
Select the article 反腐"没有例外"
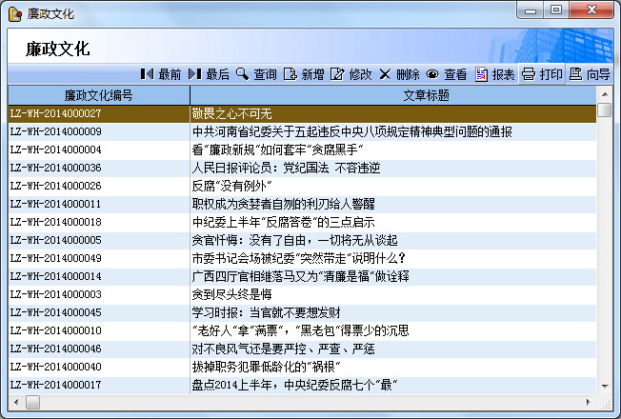(x=232, y=186)
